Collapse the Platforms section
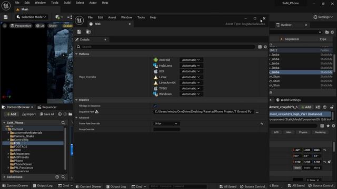The height and width of the screenshot is (189, 337). [x=76, y=54]
